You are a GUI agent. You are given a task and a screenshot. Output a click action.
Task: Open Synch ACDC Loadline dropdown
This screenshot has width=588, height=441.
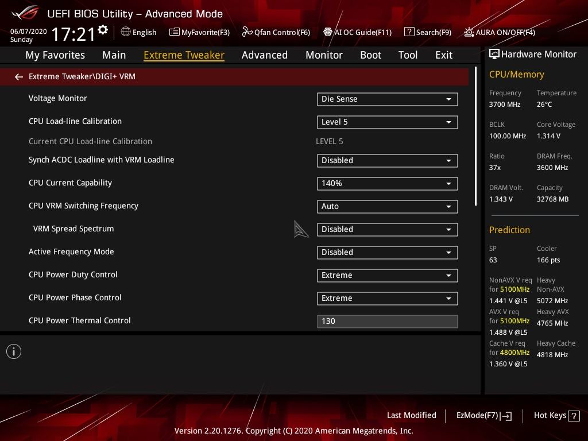pyautogui.click(x=387, y=161)
